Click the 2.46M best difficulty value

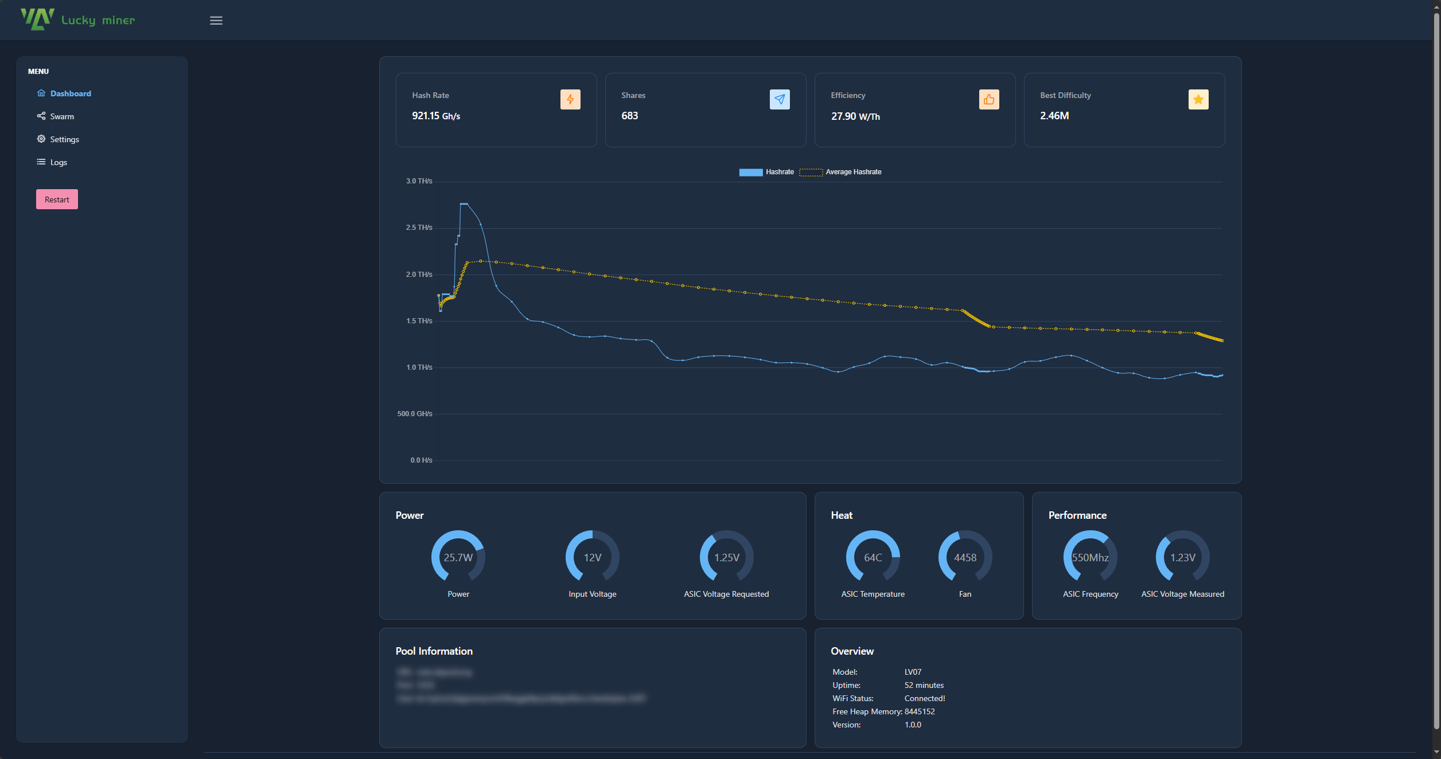[x=1054, y=116]
